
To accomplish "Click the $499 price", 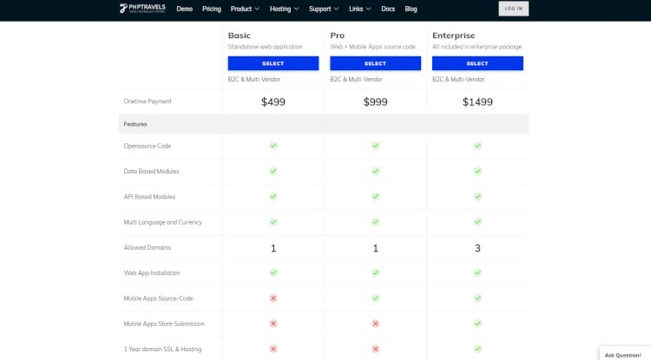I will [273, 101].
